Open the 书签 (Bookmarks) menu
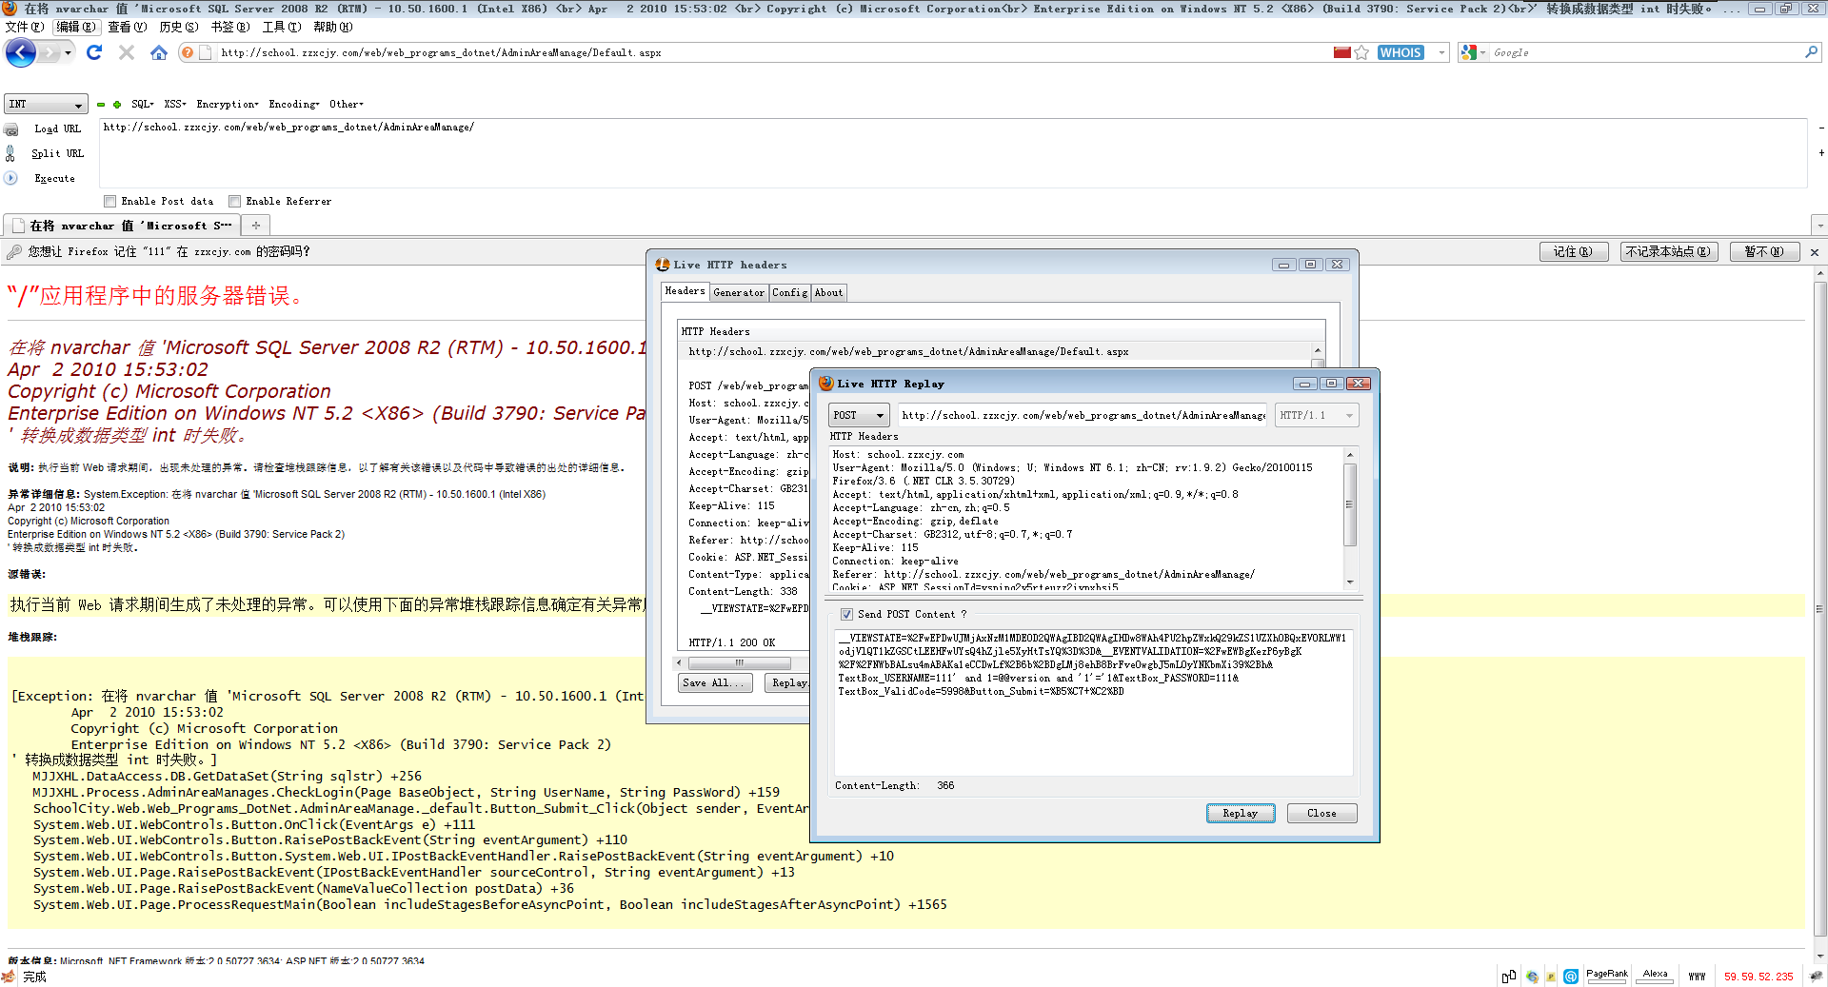 click(x=230, y=27)
